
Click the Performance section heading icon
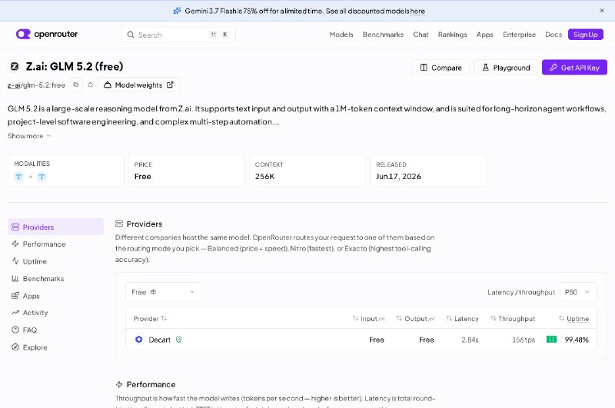coord(119,384)
